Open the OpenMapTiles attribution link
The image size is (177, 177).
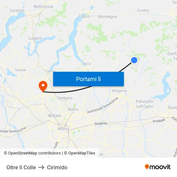click(79, 153)
